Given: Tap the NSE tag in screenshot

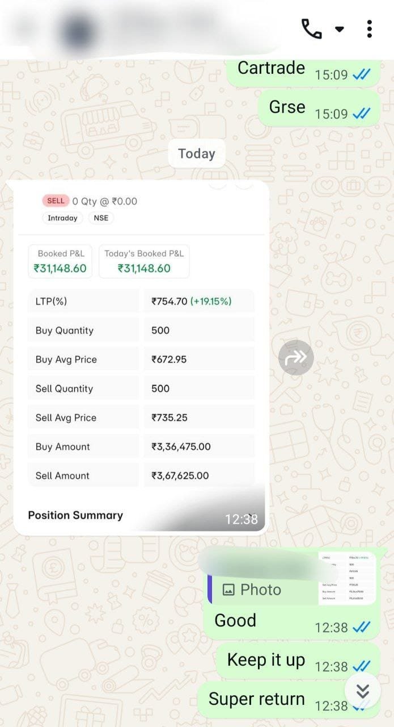Looking at the screenshot, I should pos(101,218).
